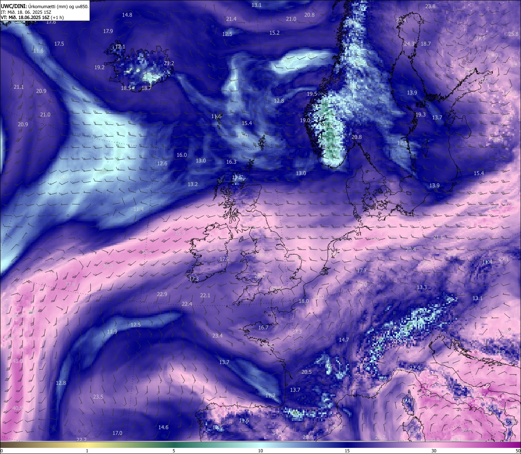The height and width of the screenshot is (454, 521).
Task: Click the 21.1 value label
Action: pos(19,87)
